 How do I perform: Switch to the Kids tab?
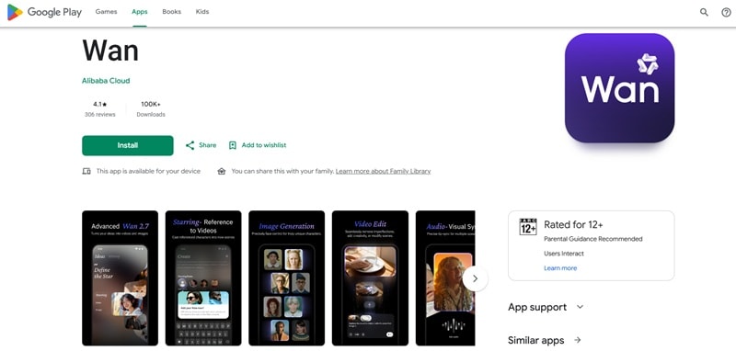click(x=202, y=12)
